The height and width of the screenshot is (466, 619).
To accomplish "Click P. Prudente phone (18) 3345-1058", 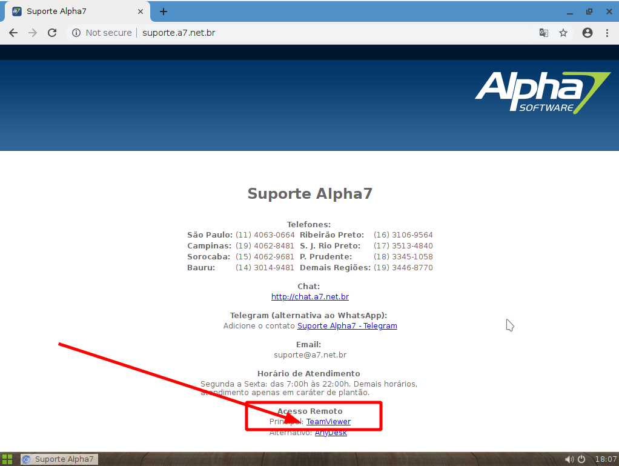I will click(403, 257).
